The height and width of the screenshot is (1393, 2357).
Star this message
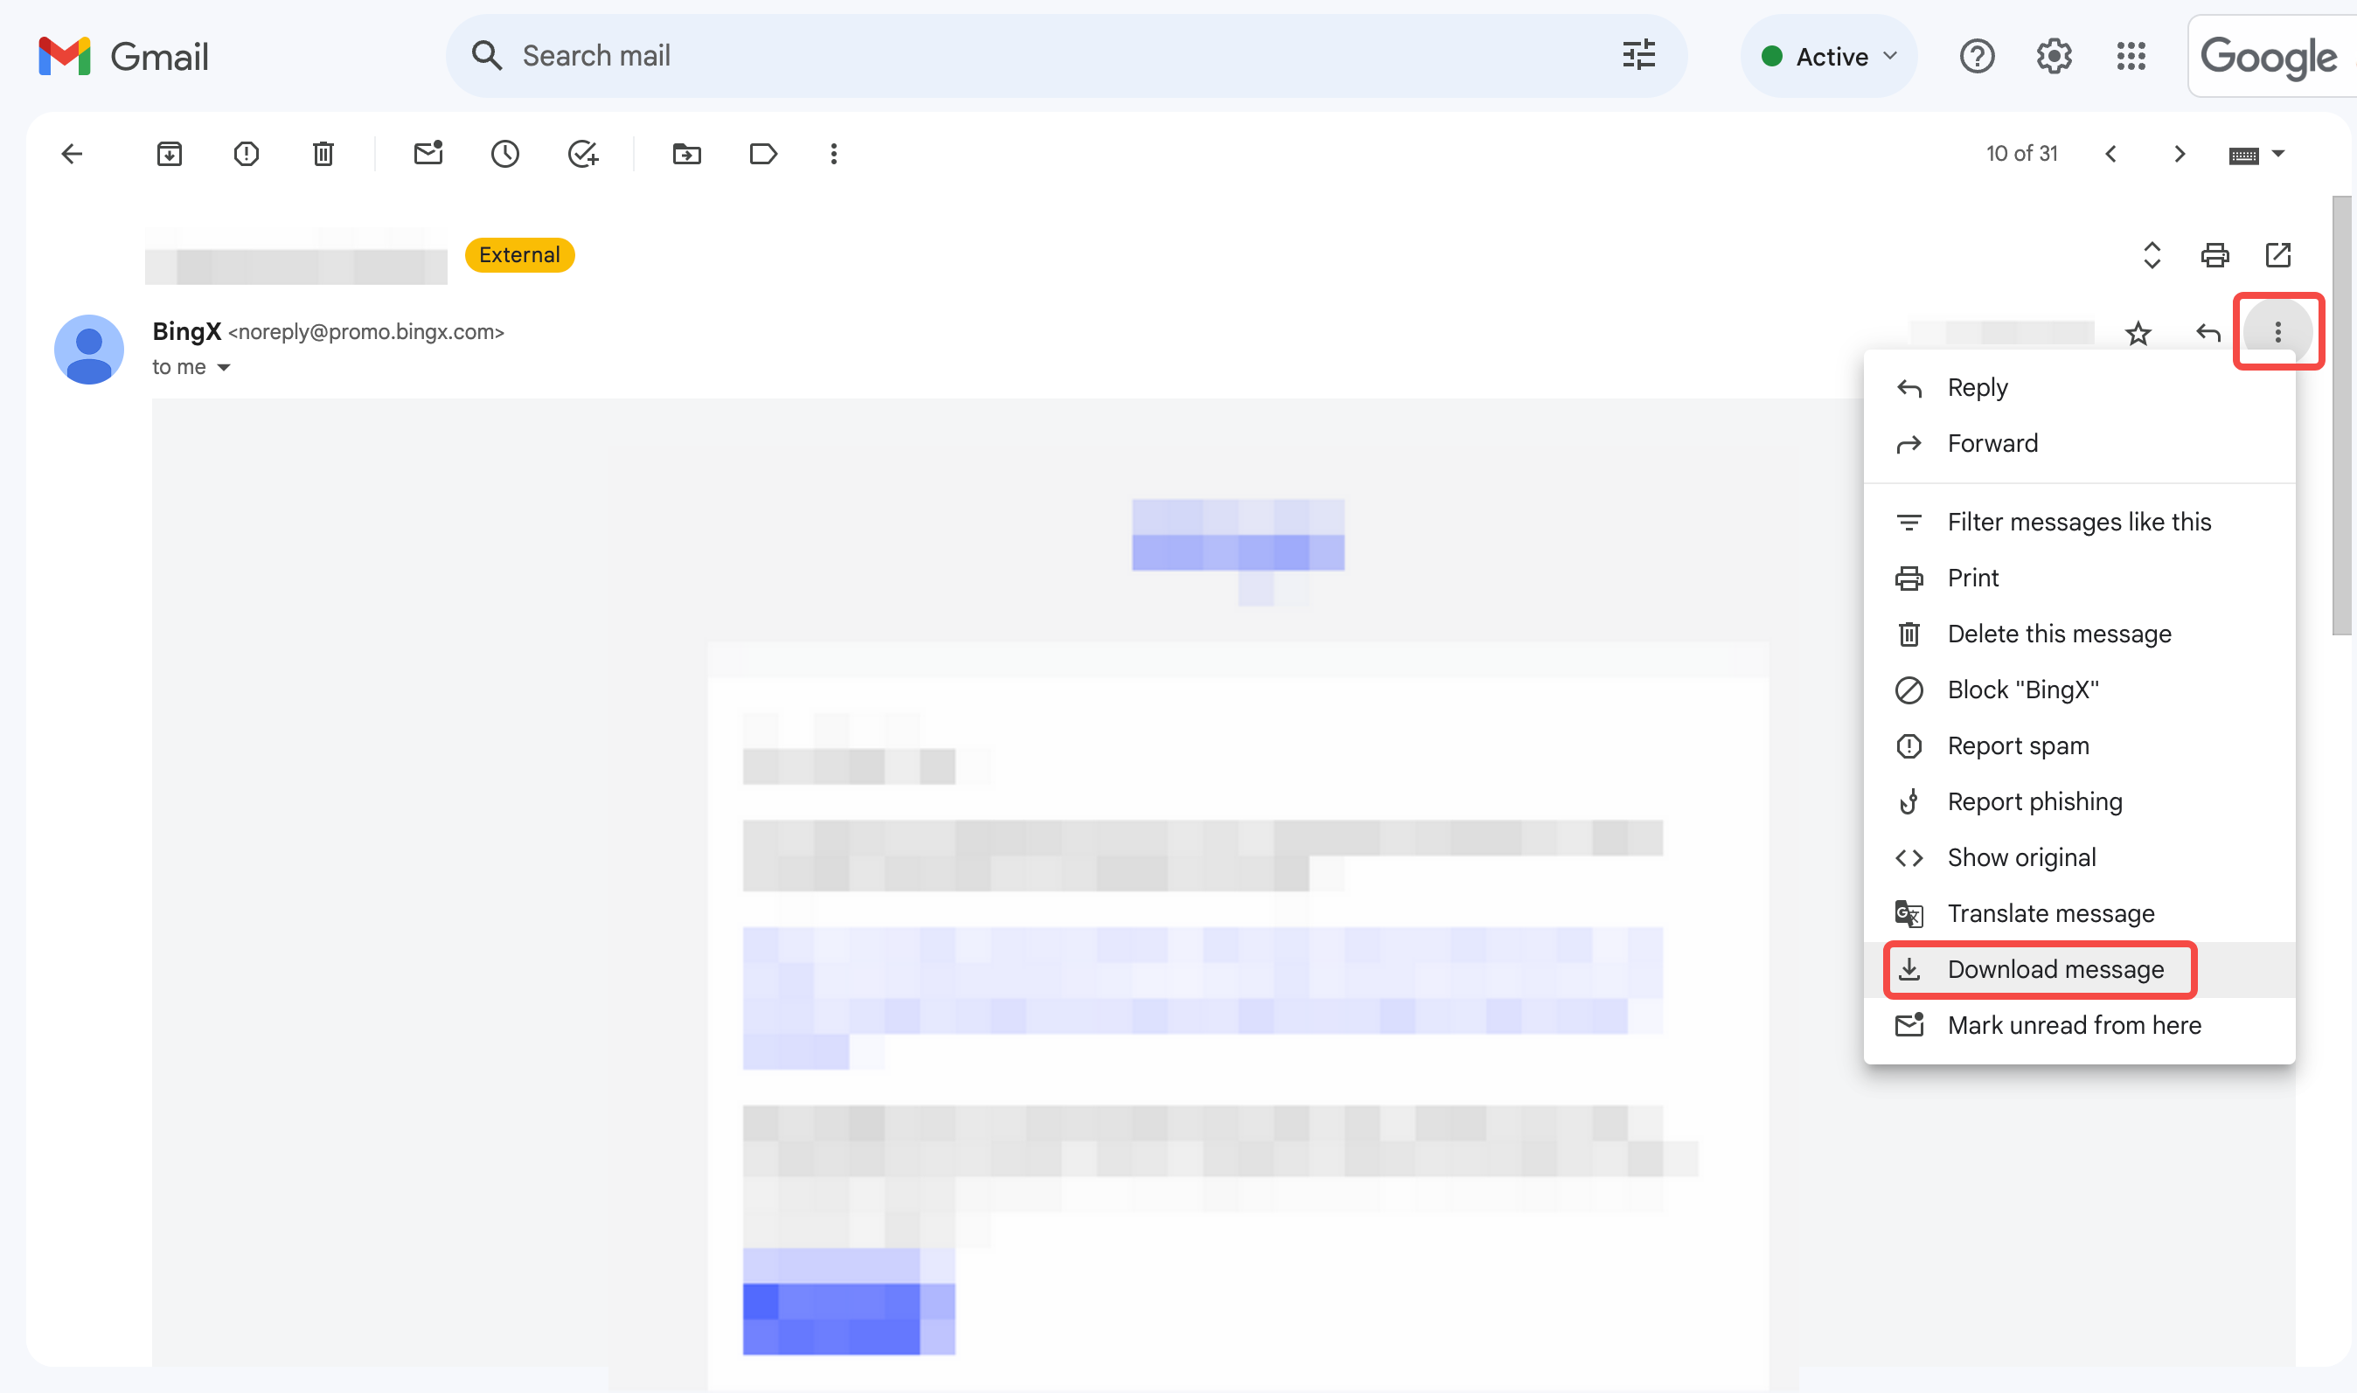(x=2138, y=332)
